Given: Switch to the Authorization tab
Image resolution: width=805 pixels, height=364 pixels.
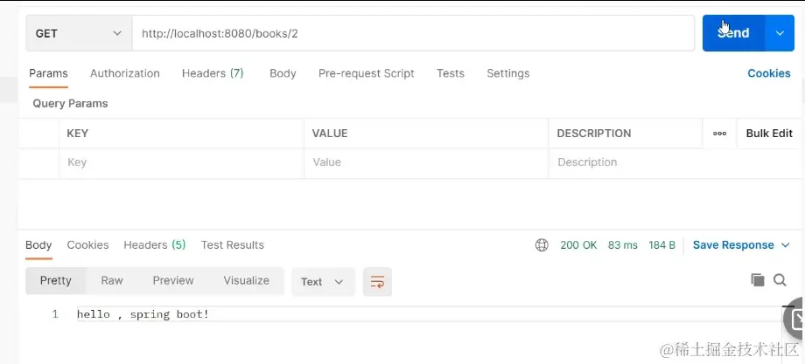Looking at the screenshot, I should [x=125, y=73].
